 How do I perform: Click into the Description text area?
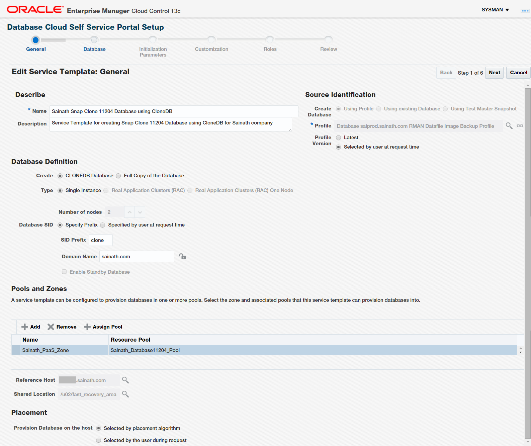click(x=171, y=124)
